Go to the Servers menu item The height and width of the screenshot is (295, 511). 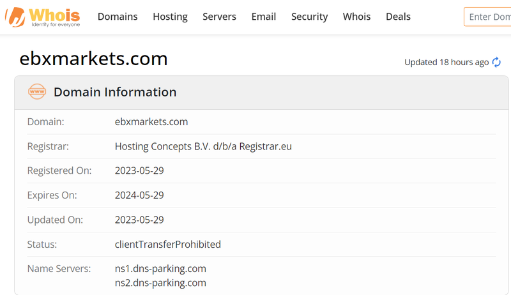coord(219,17)
